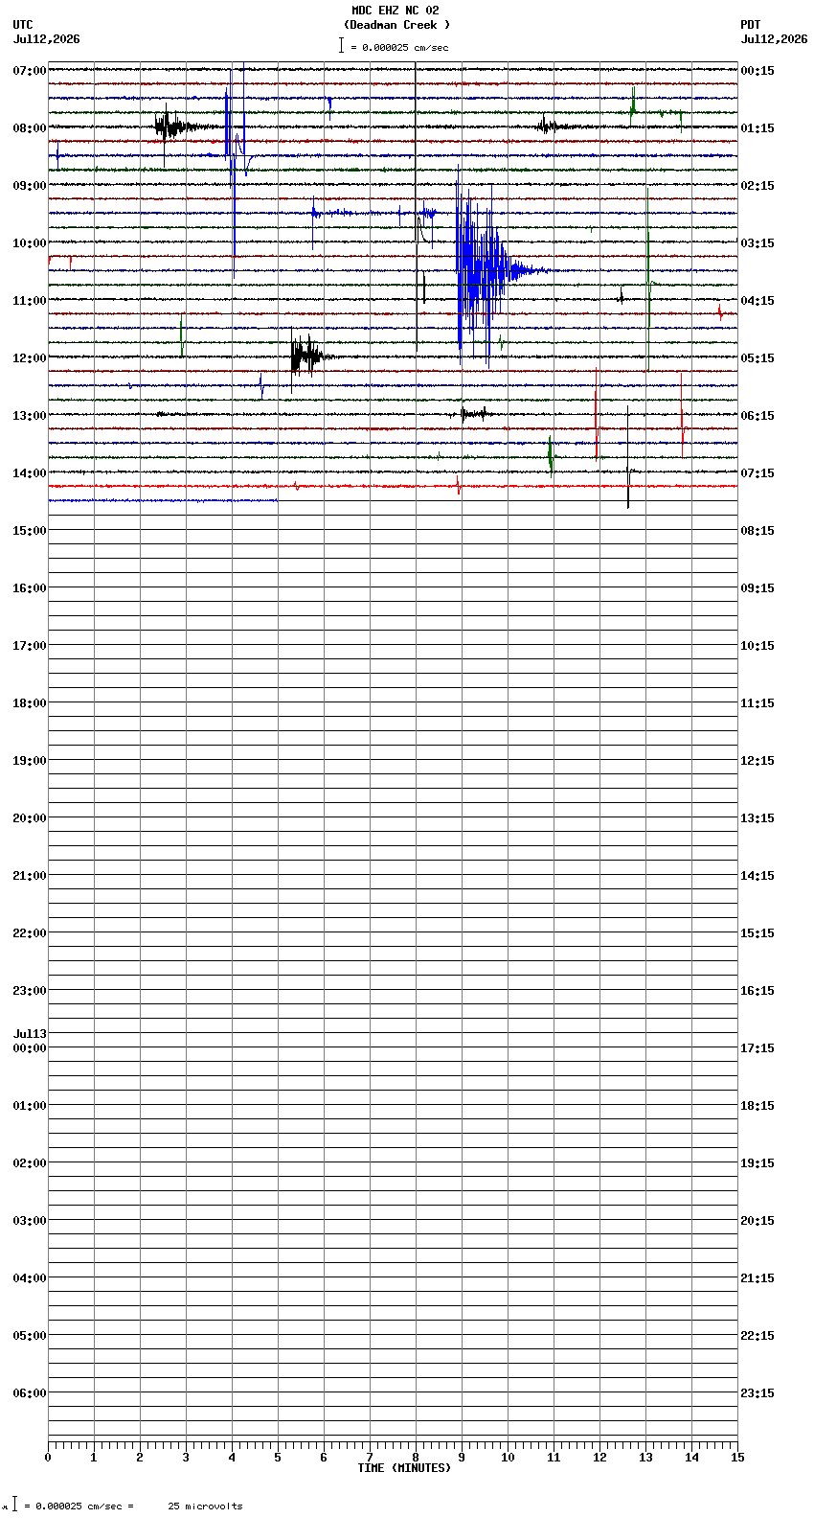Click the 18:00 UTC row label
This screenshot has width=814, height=1518.
(30, 703)
